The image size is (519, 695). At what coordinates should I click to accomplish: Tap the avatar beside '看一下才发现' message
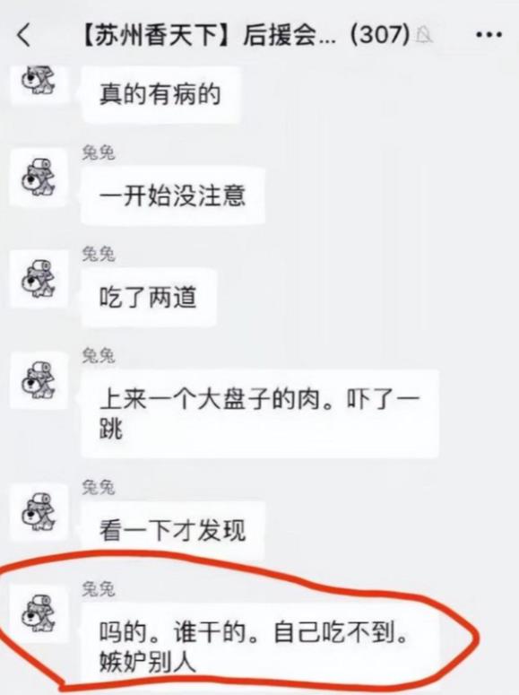point(39,512)
